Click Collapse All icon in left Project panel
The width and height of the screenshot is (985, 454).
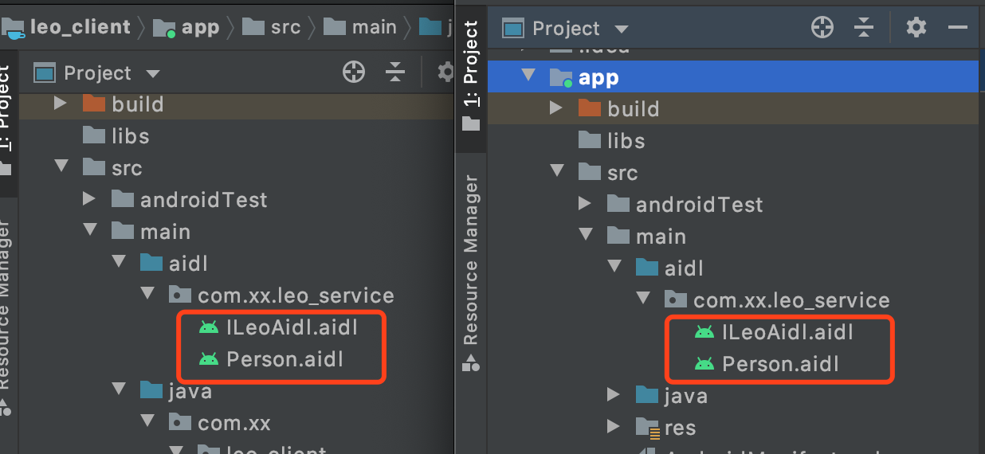(x=395, y=72)
